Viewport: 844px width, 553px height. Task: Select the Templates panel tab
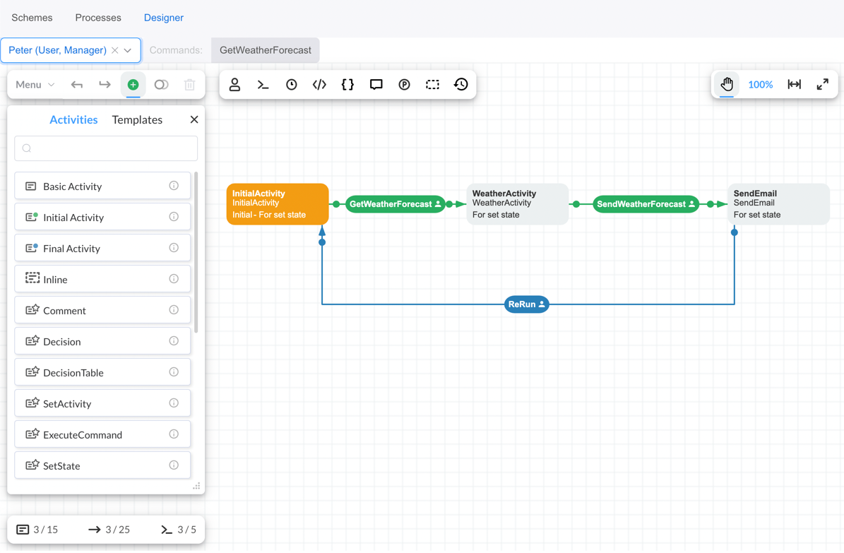pyautogui.click(x=137, y=119)
